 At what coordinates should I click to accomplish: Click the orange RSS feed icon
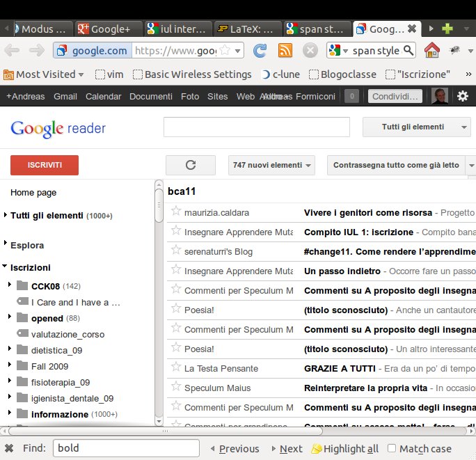tap(285, 50)
